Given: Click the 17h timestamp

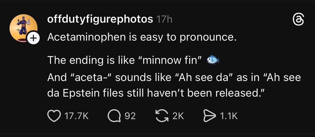Looking at the screenshot, I should pyautogui.click(x=164, y=19).
